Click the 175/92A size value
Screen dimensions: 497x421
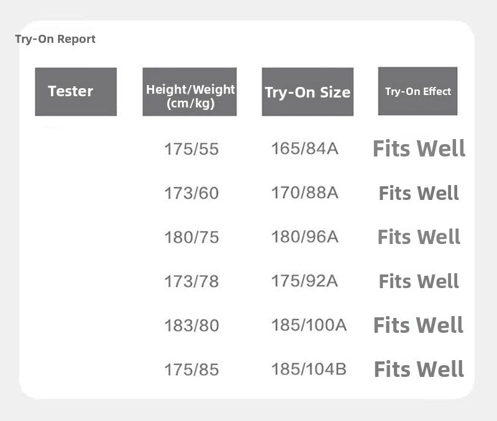[x=304, y=281]
